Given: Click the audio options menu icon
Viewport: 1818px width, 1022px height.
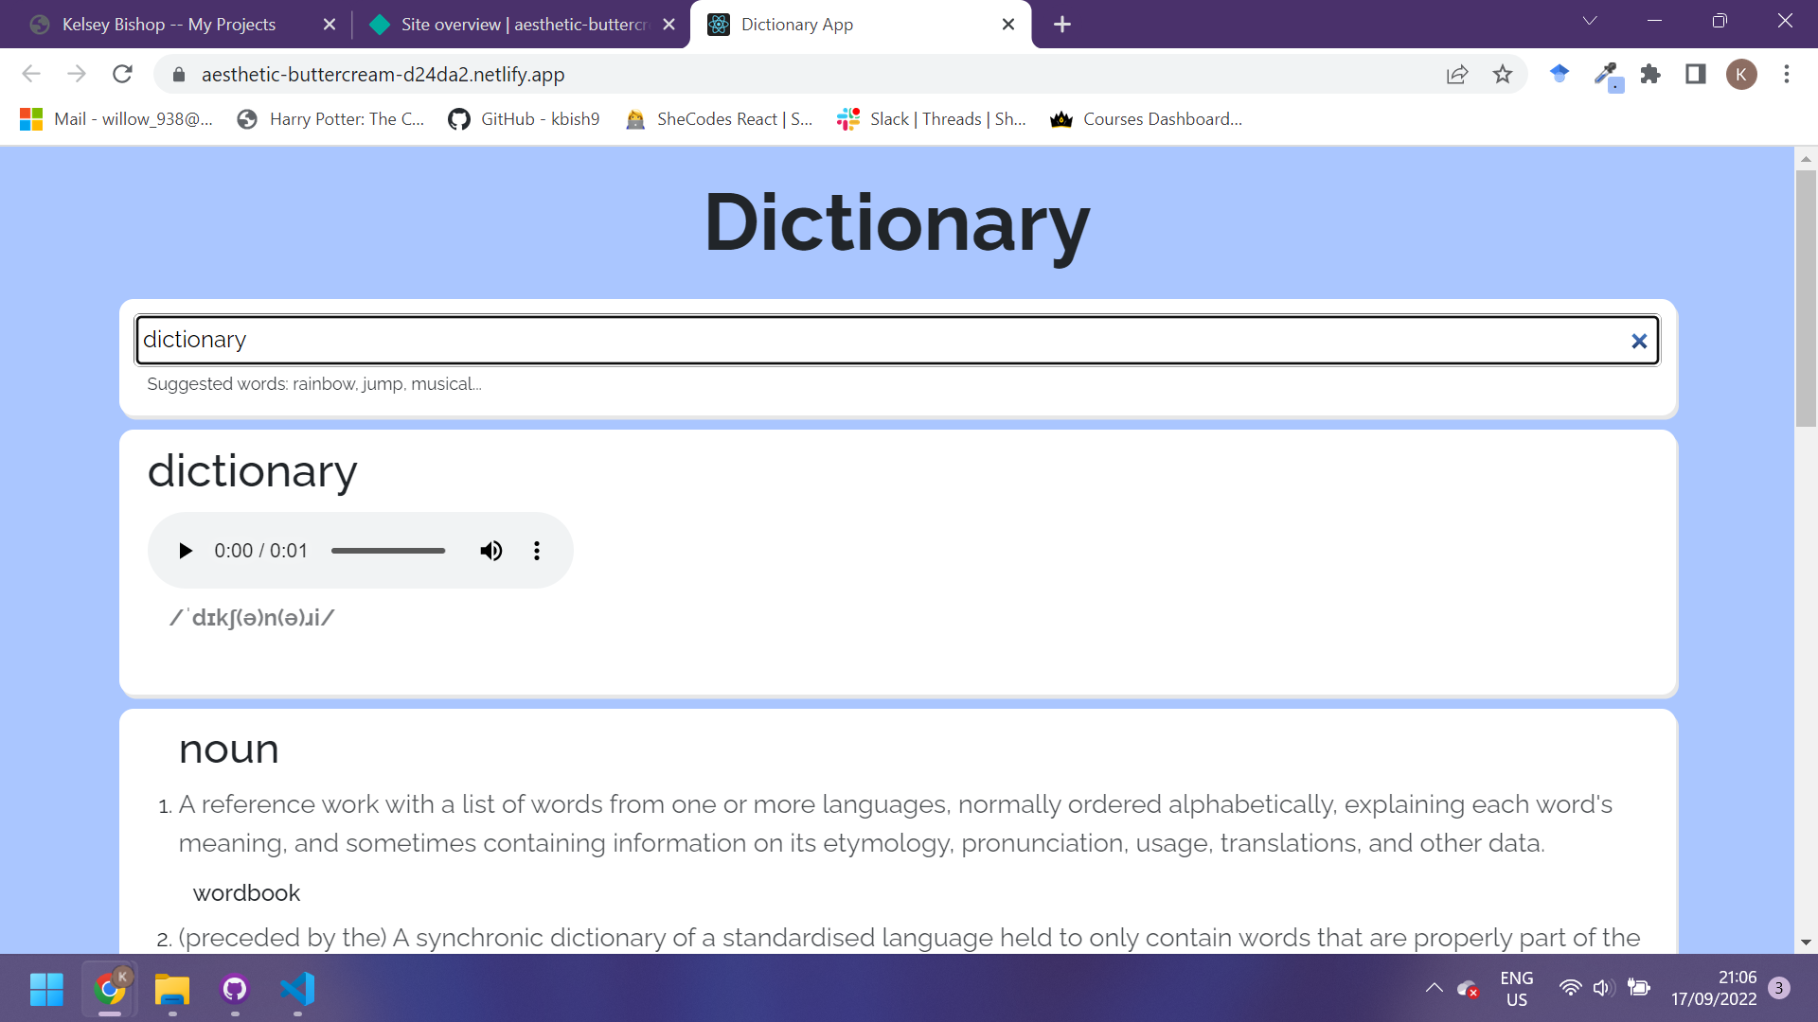Looking at the screenshot, I should 536,551.
